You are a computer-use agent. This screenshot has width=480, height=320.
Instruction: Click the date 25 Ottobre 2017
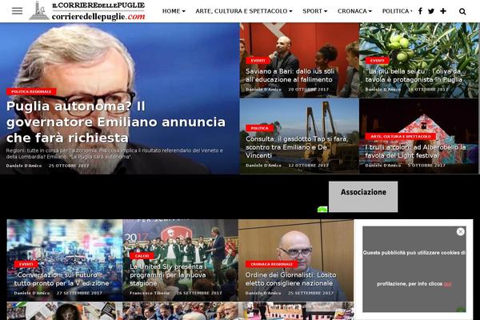coord(69,166)
